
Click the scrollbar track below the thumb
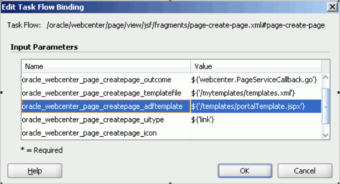click(325, 128)
